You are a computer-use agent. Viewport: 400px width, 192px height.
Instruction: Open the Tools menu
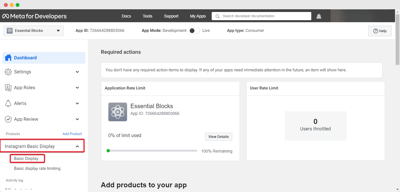coord(148,16)
